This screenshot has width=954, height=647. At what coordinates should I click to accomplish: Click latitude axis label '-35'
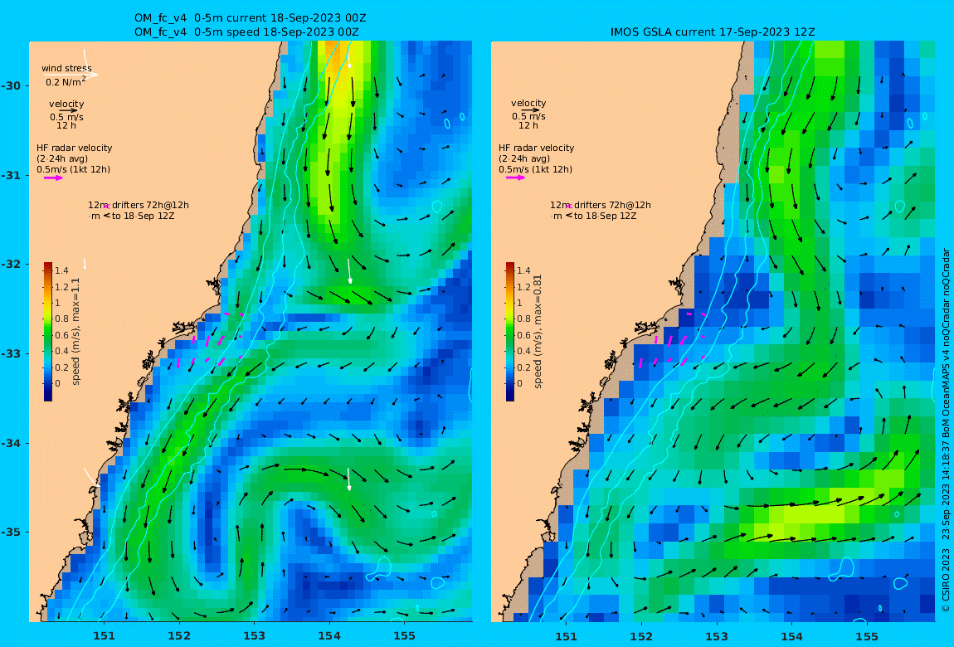10,532
